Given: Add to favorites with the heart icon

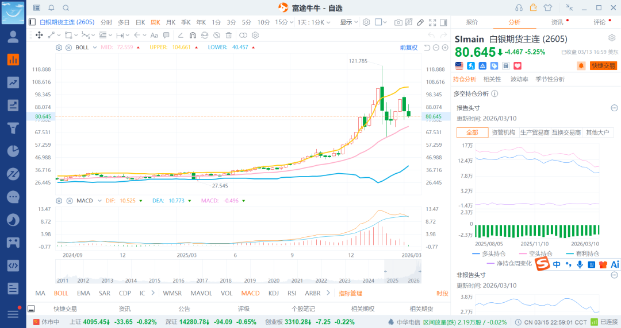Looking at the screenshot, I should [x=517, y=66].
